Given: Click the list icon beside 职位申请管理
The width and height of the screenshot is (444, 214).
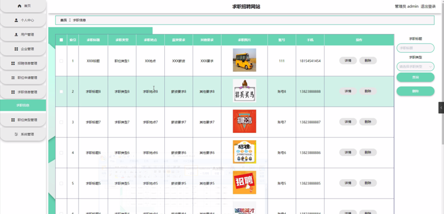Looking at the screenshot, I should 13,77.
